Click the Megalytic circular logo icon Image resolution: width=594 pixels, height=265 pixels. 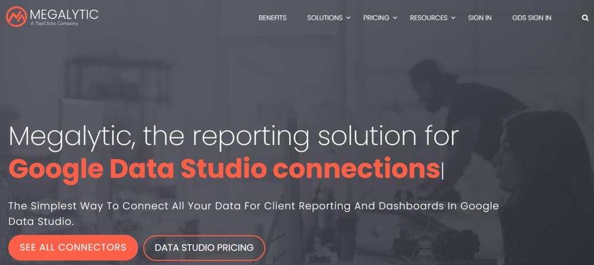coord(16,17)
